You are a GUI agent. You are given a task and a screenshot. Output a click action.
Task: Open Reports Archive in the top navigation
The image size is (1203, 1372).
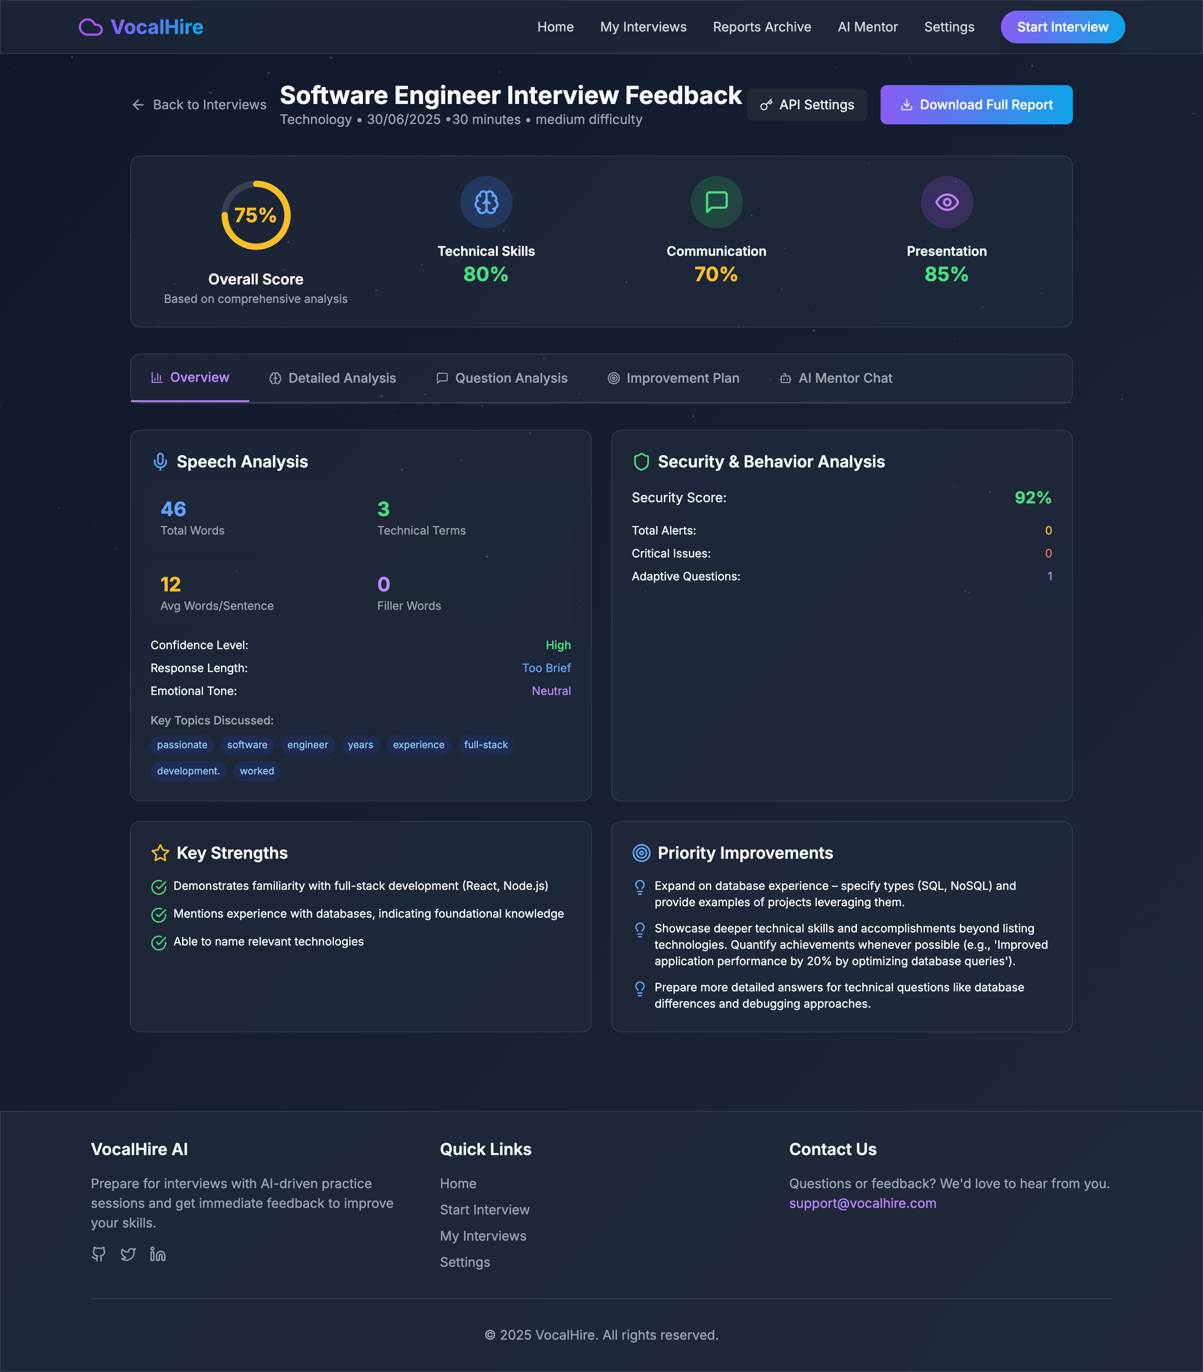(761, 27)
